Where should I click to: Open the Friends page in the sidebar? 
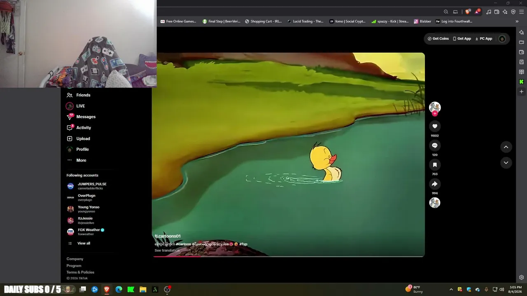tap(79, 95)
